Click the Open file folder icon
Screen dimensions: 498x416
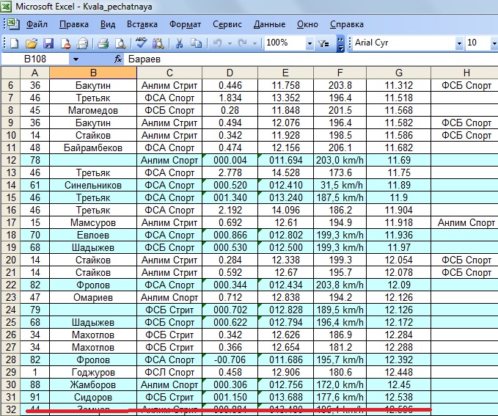(x=32, y=43)
